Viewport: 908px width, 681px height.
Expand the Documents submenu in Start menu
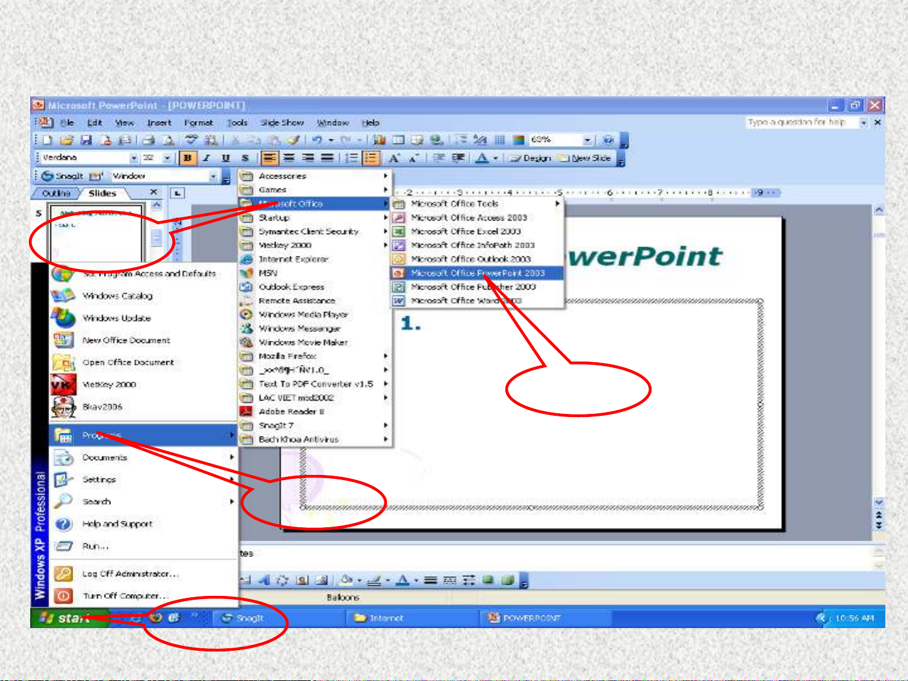[144, 457]
